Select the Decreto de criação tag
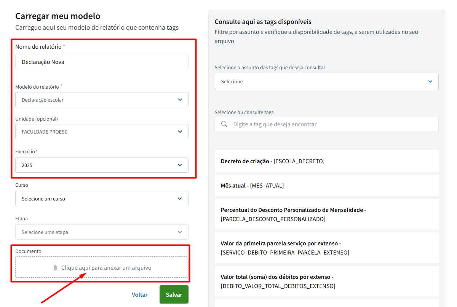 326,161
